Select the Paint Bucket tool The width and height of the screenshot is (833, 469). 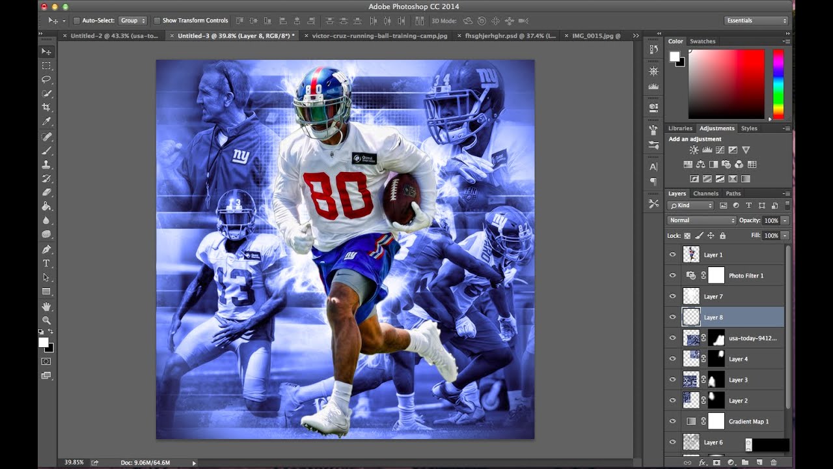pos(46,206)
